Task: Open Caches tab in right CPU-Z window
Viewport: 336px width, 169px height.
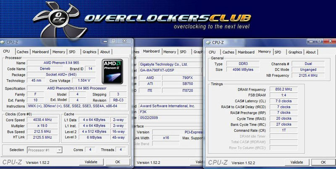Action: [x=228, y=52]
